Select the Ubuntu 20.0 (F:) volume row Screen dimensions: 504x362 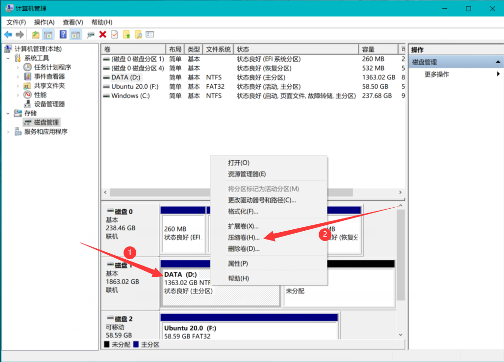point(253,87)
